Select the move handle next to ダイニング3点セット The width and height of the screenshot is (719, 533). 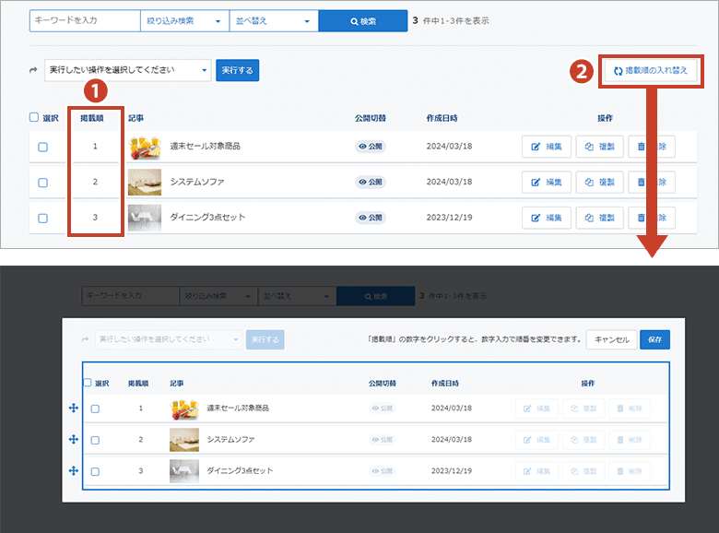[73, 471]
